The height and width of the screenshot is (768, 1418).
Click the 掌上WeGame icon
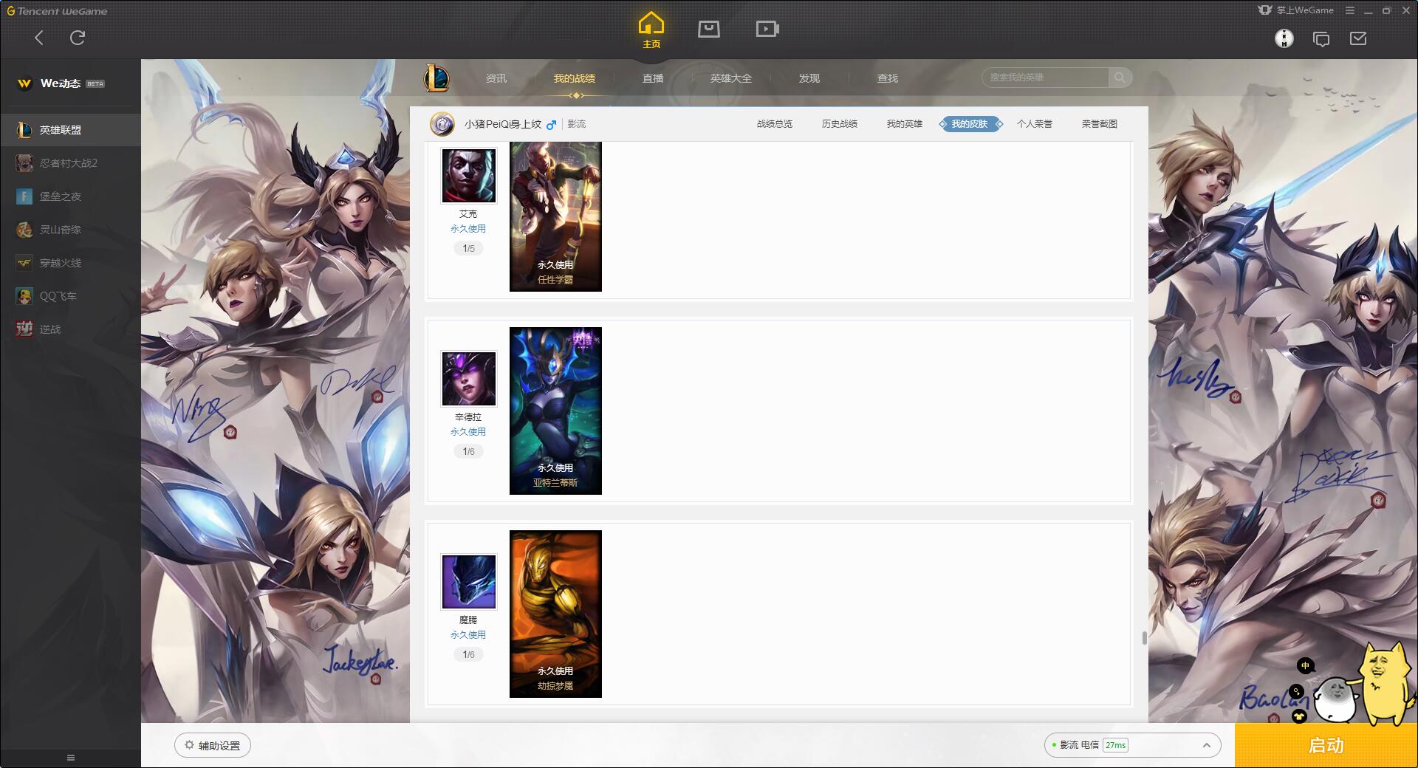pos(1264,10)
